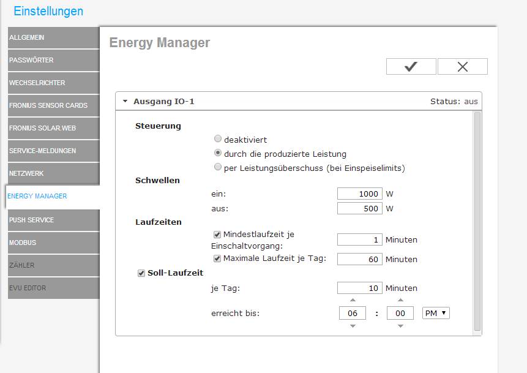The height and width of the screenshot is (373, 527).
Task: Increase the hour with up arrow
Action: pyautogui.click(x=353, y=300)
